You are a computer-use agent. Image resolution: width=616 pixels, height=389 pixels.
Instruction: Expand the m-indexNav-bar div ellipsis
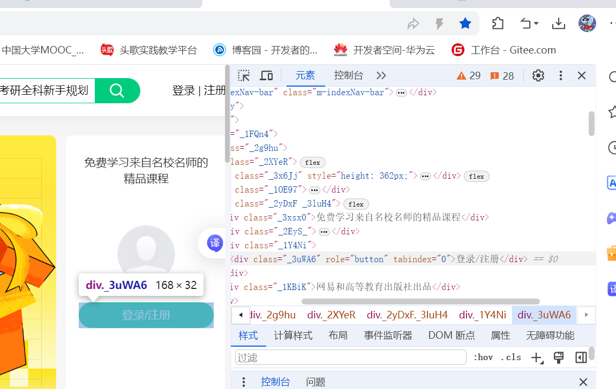(401, 93)
